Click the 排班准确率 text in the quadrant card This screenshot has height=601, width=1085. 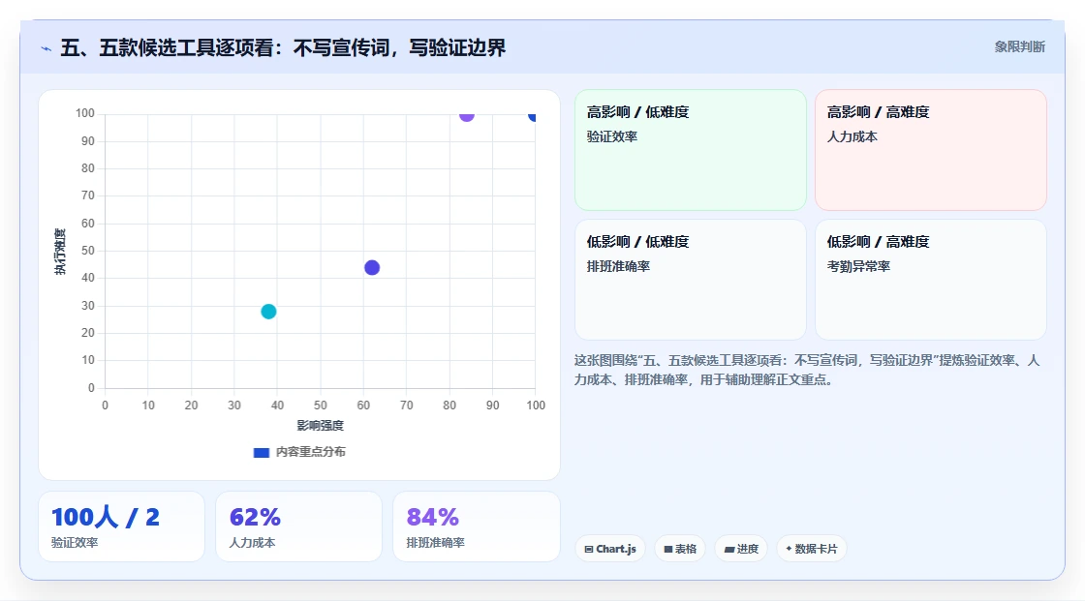click(618, 266)
